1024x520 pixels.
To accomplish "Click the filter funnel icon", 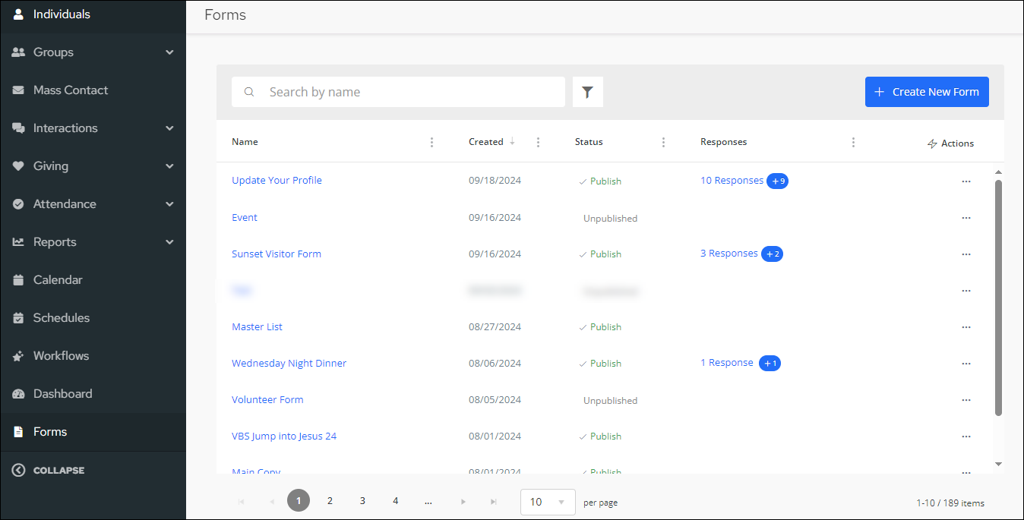I will click(587, 92).
